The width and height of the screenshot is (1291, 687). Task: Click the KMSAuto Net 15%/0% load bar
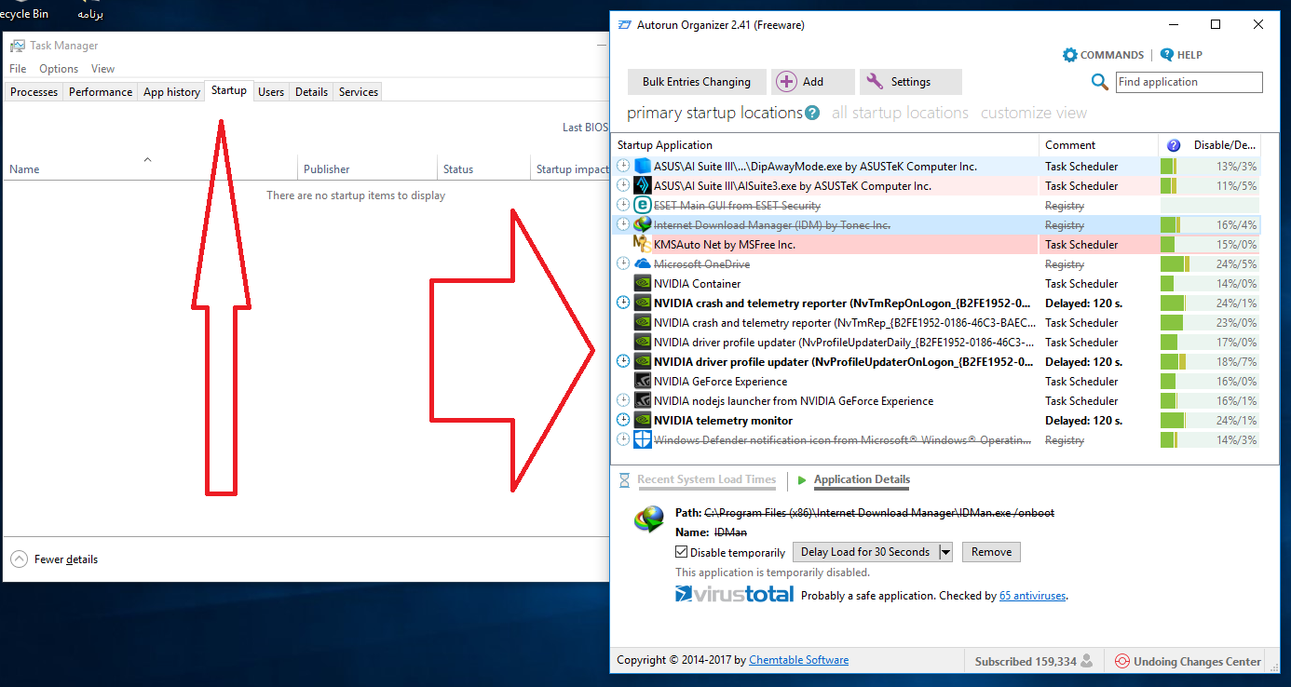click(1210, 245)
